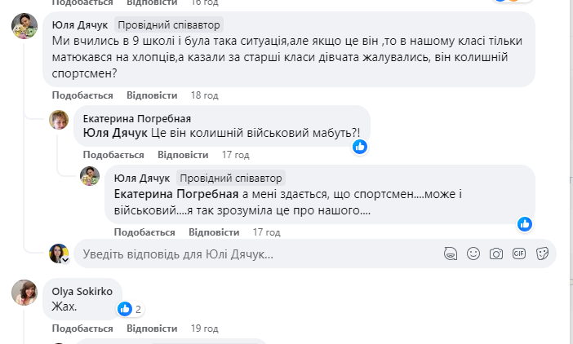The width and height of the screenshot is (573, 344).
Task: Open the sticker picker icon
Action: coord(541,254)
